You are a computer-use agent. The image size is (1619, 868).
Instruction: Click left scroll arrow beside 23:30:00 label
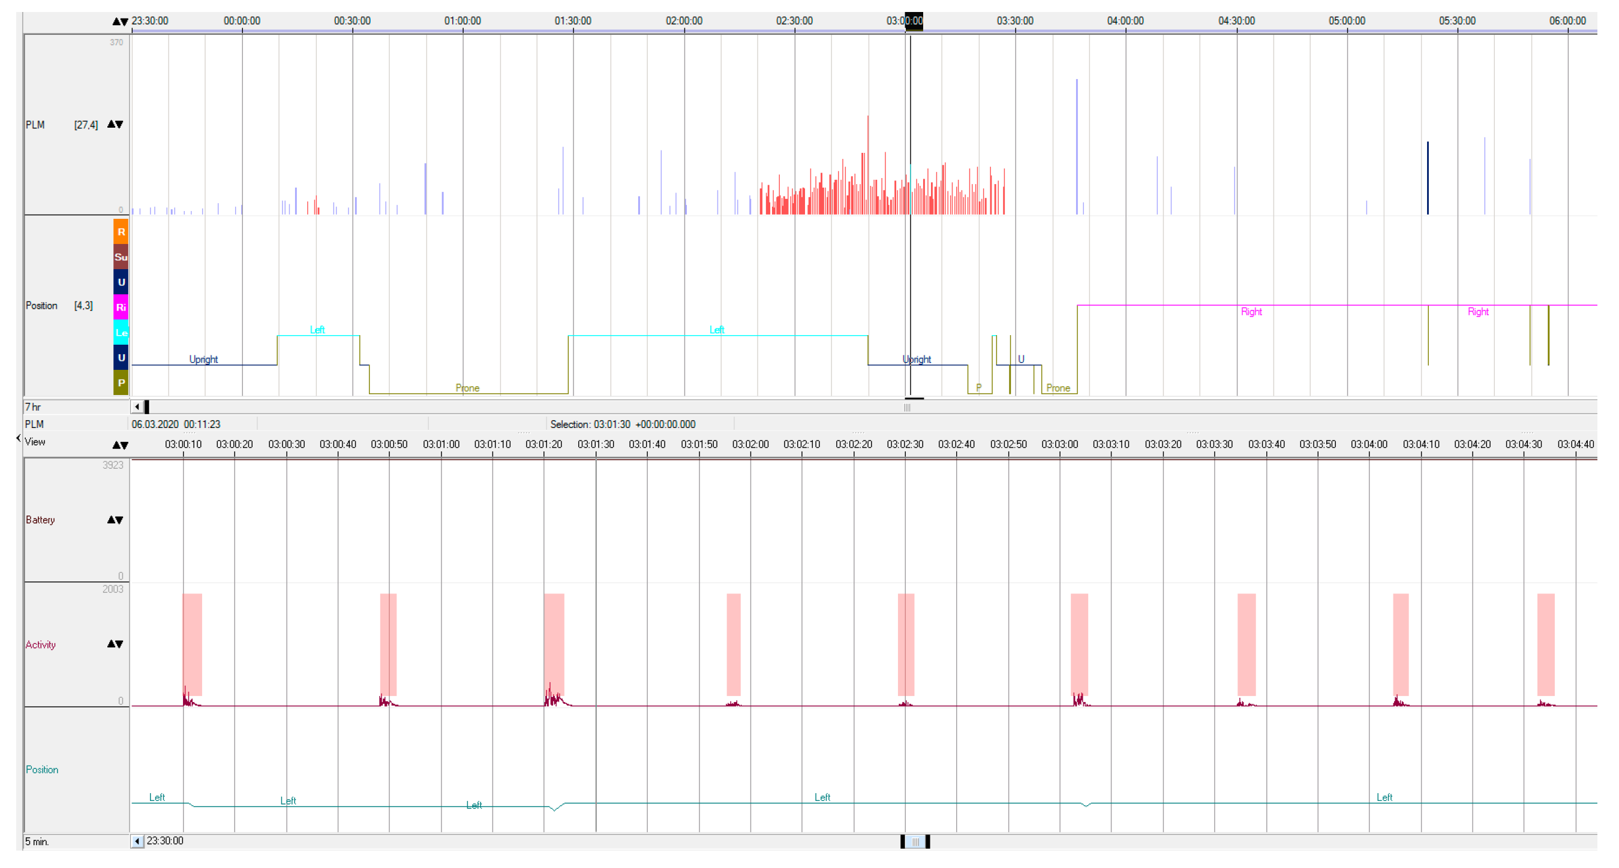[x=137, y=841]
